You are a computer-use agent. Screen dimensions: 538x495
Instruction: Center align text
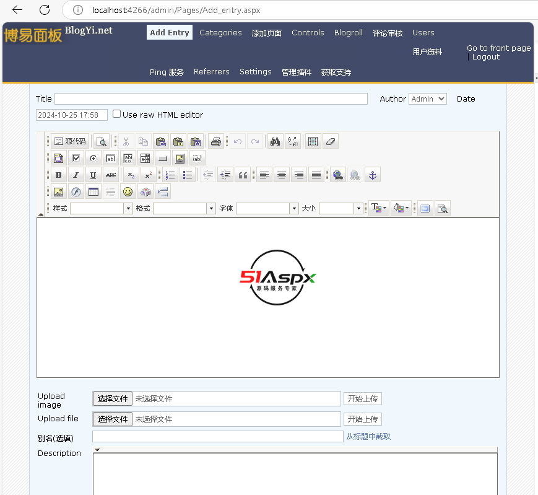282,175
